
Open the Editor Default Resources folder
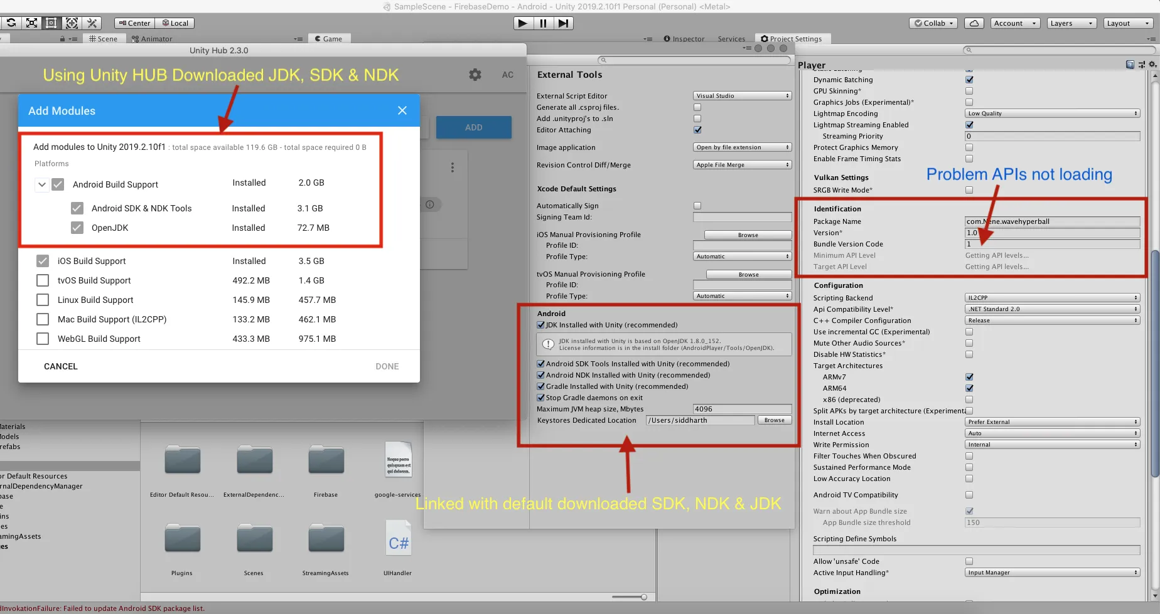coord(182,461)
